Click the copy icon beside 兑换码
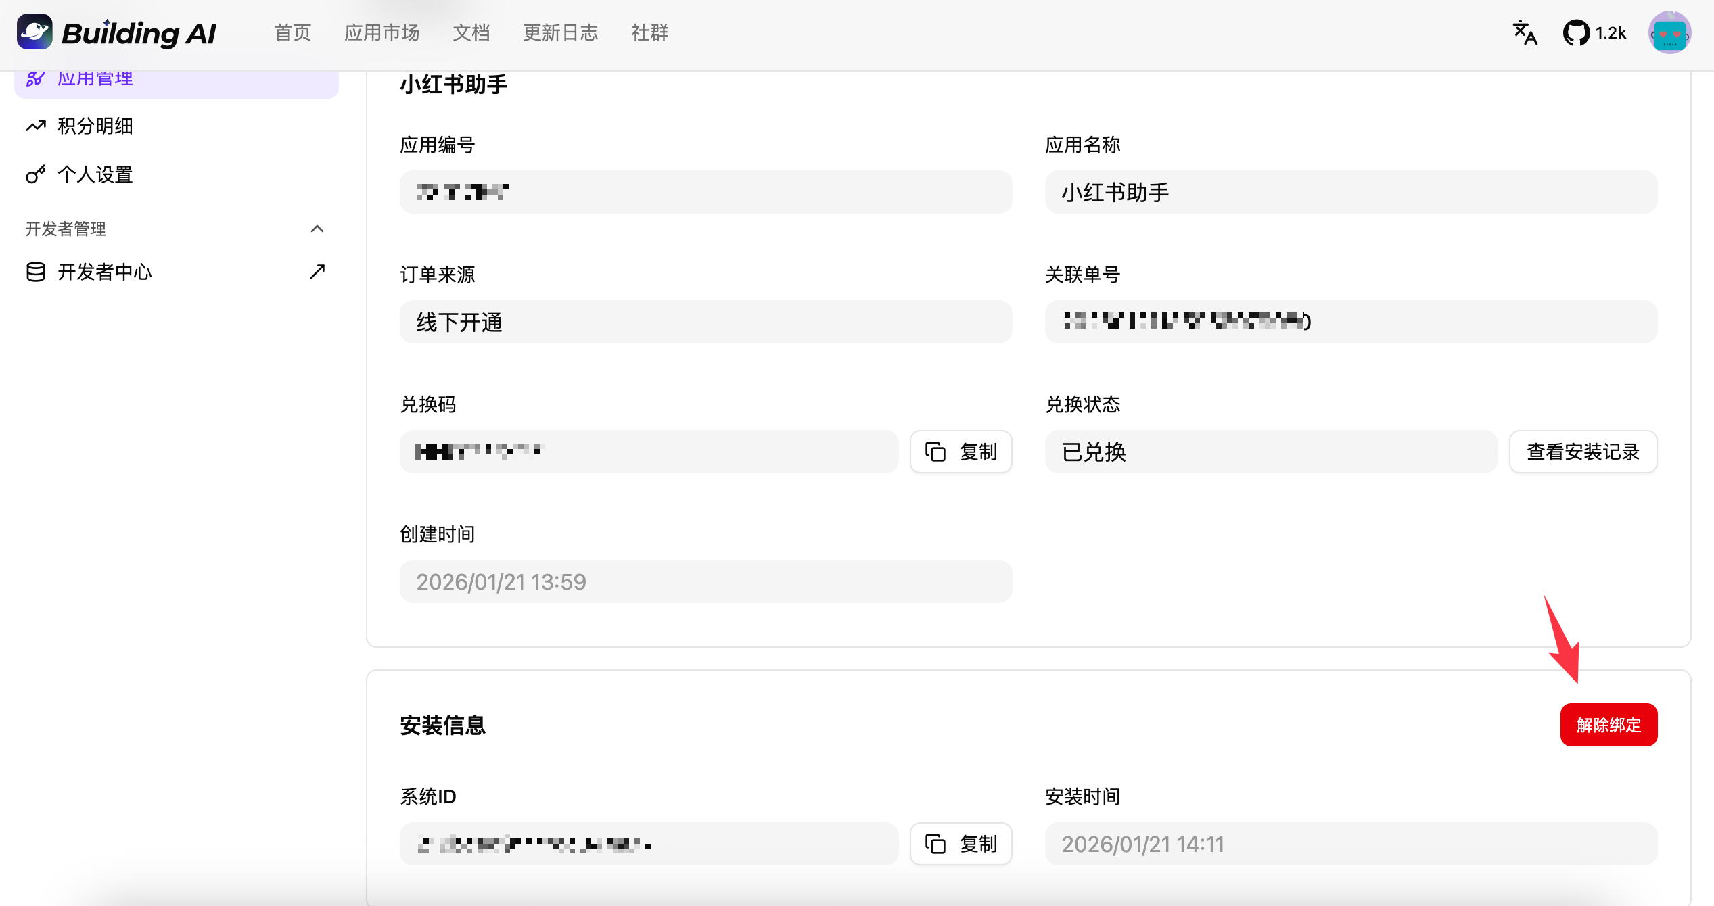The image size is (1714, 906). pyautogui.click(x=935, y=452)
